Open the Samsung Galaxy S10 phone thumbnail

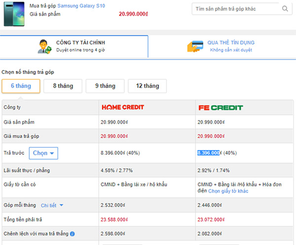(14, 14)
